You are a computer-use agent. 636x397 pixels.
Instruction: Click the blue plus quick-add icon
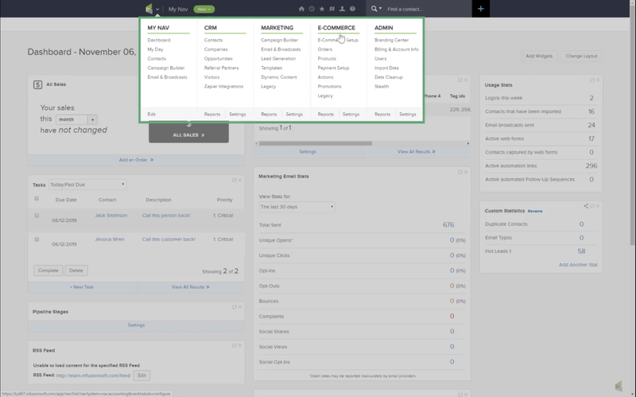click(481, 9)
